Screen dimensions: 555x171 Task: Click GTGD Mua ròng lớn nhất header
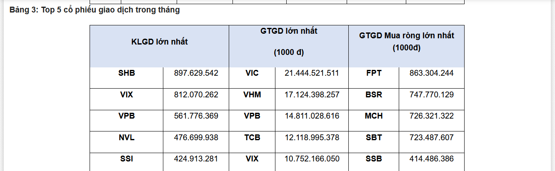407,42
